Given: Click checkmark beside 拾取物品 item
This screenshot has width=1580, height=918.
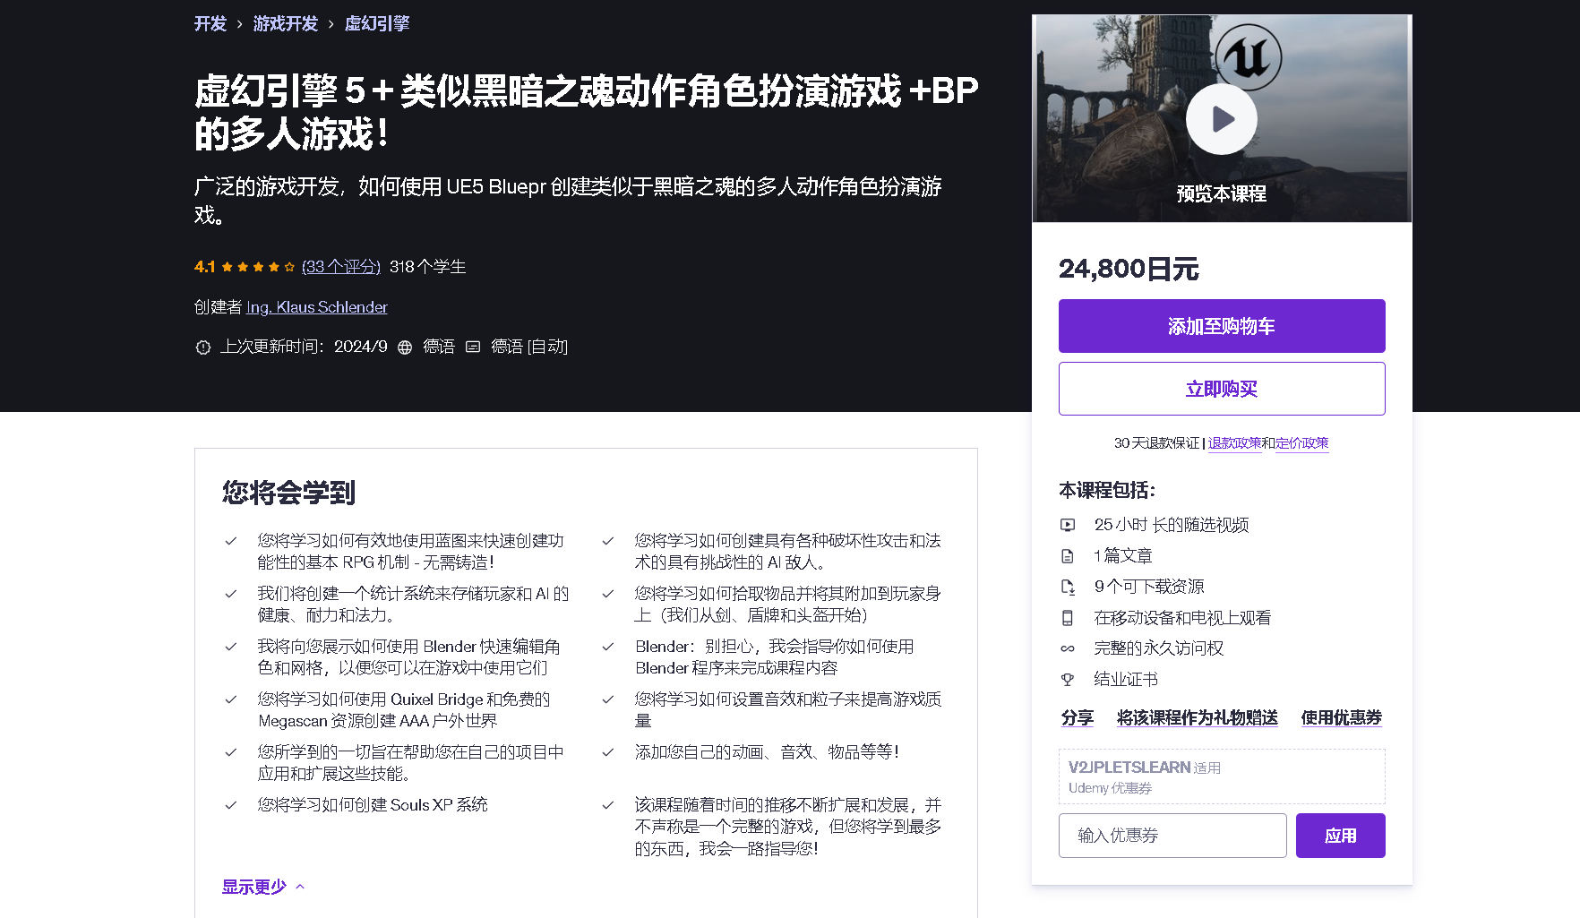Looking at the screenshot, I should coord(608,594).
